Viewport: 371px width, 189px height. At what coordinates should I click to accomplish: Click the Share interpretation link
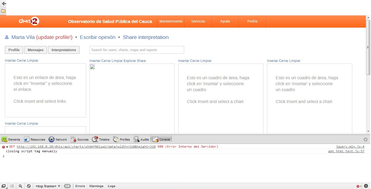146,37
